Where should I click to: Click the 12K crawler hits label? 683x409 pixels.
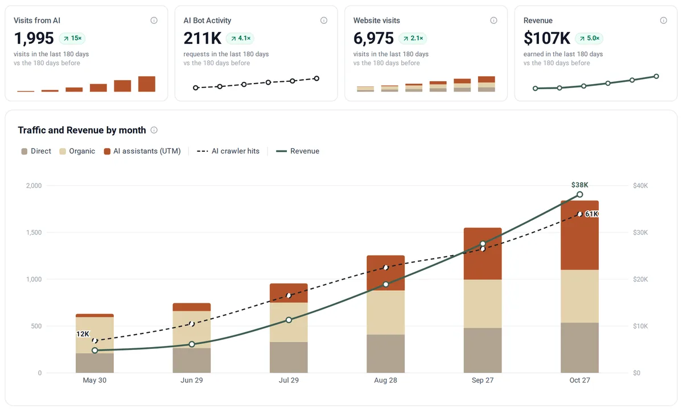click(x=83, y=334)
